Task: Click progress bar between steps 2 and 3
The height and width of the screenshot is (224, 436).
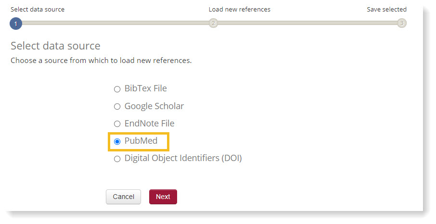Action: (x=308, y=23)
